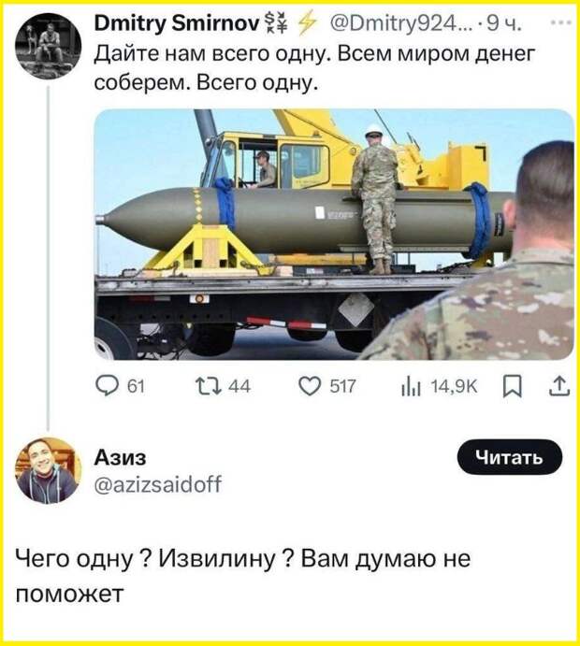The height and width of the screenshot is (646, 580).
Task: Click the 517 likes count
Action: click(342, 387)
